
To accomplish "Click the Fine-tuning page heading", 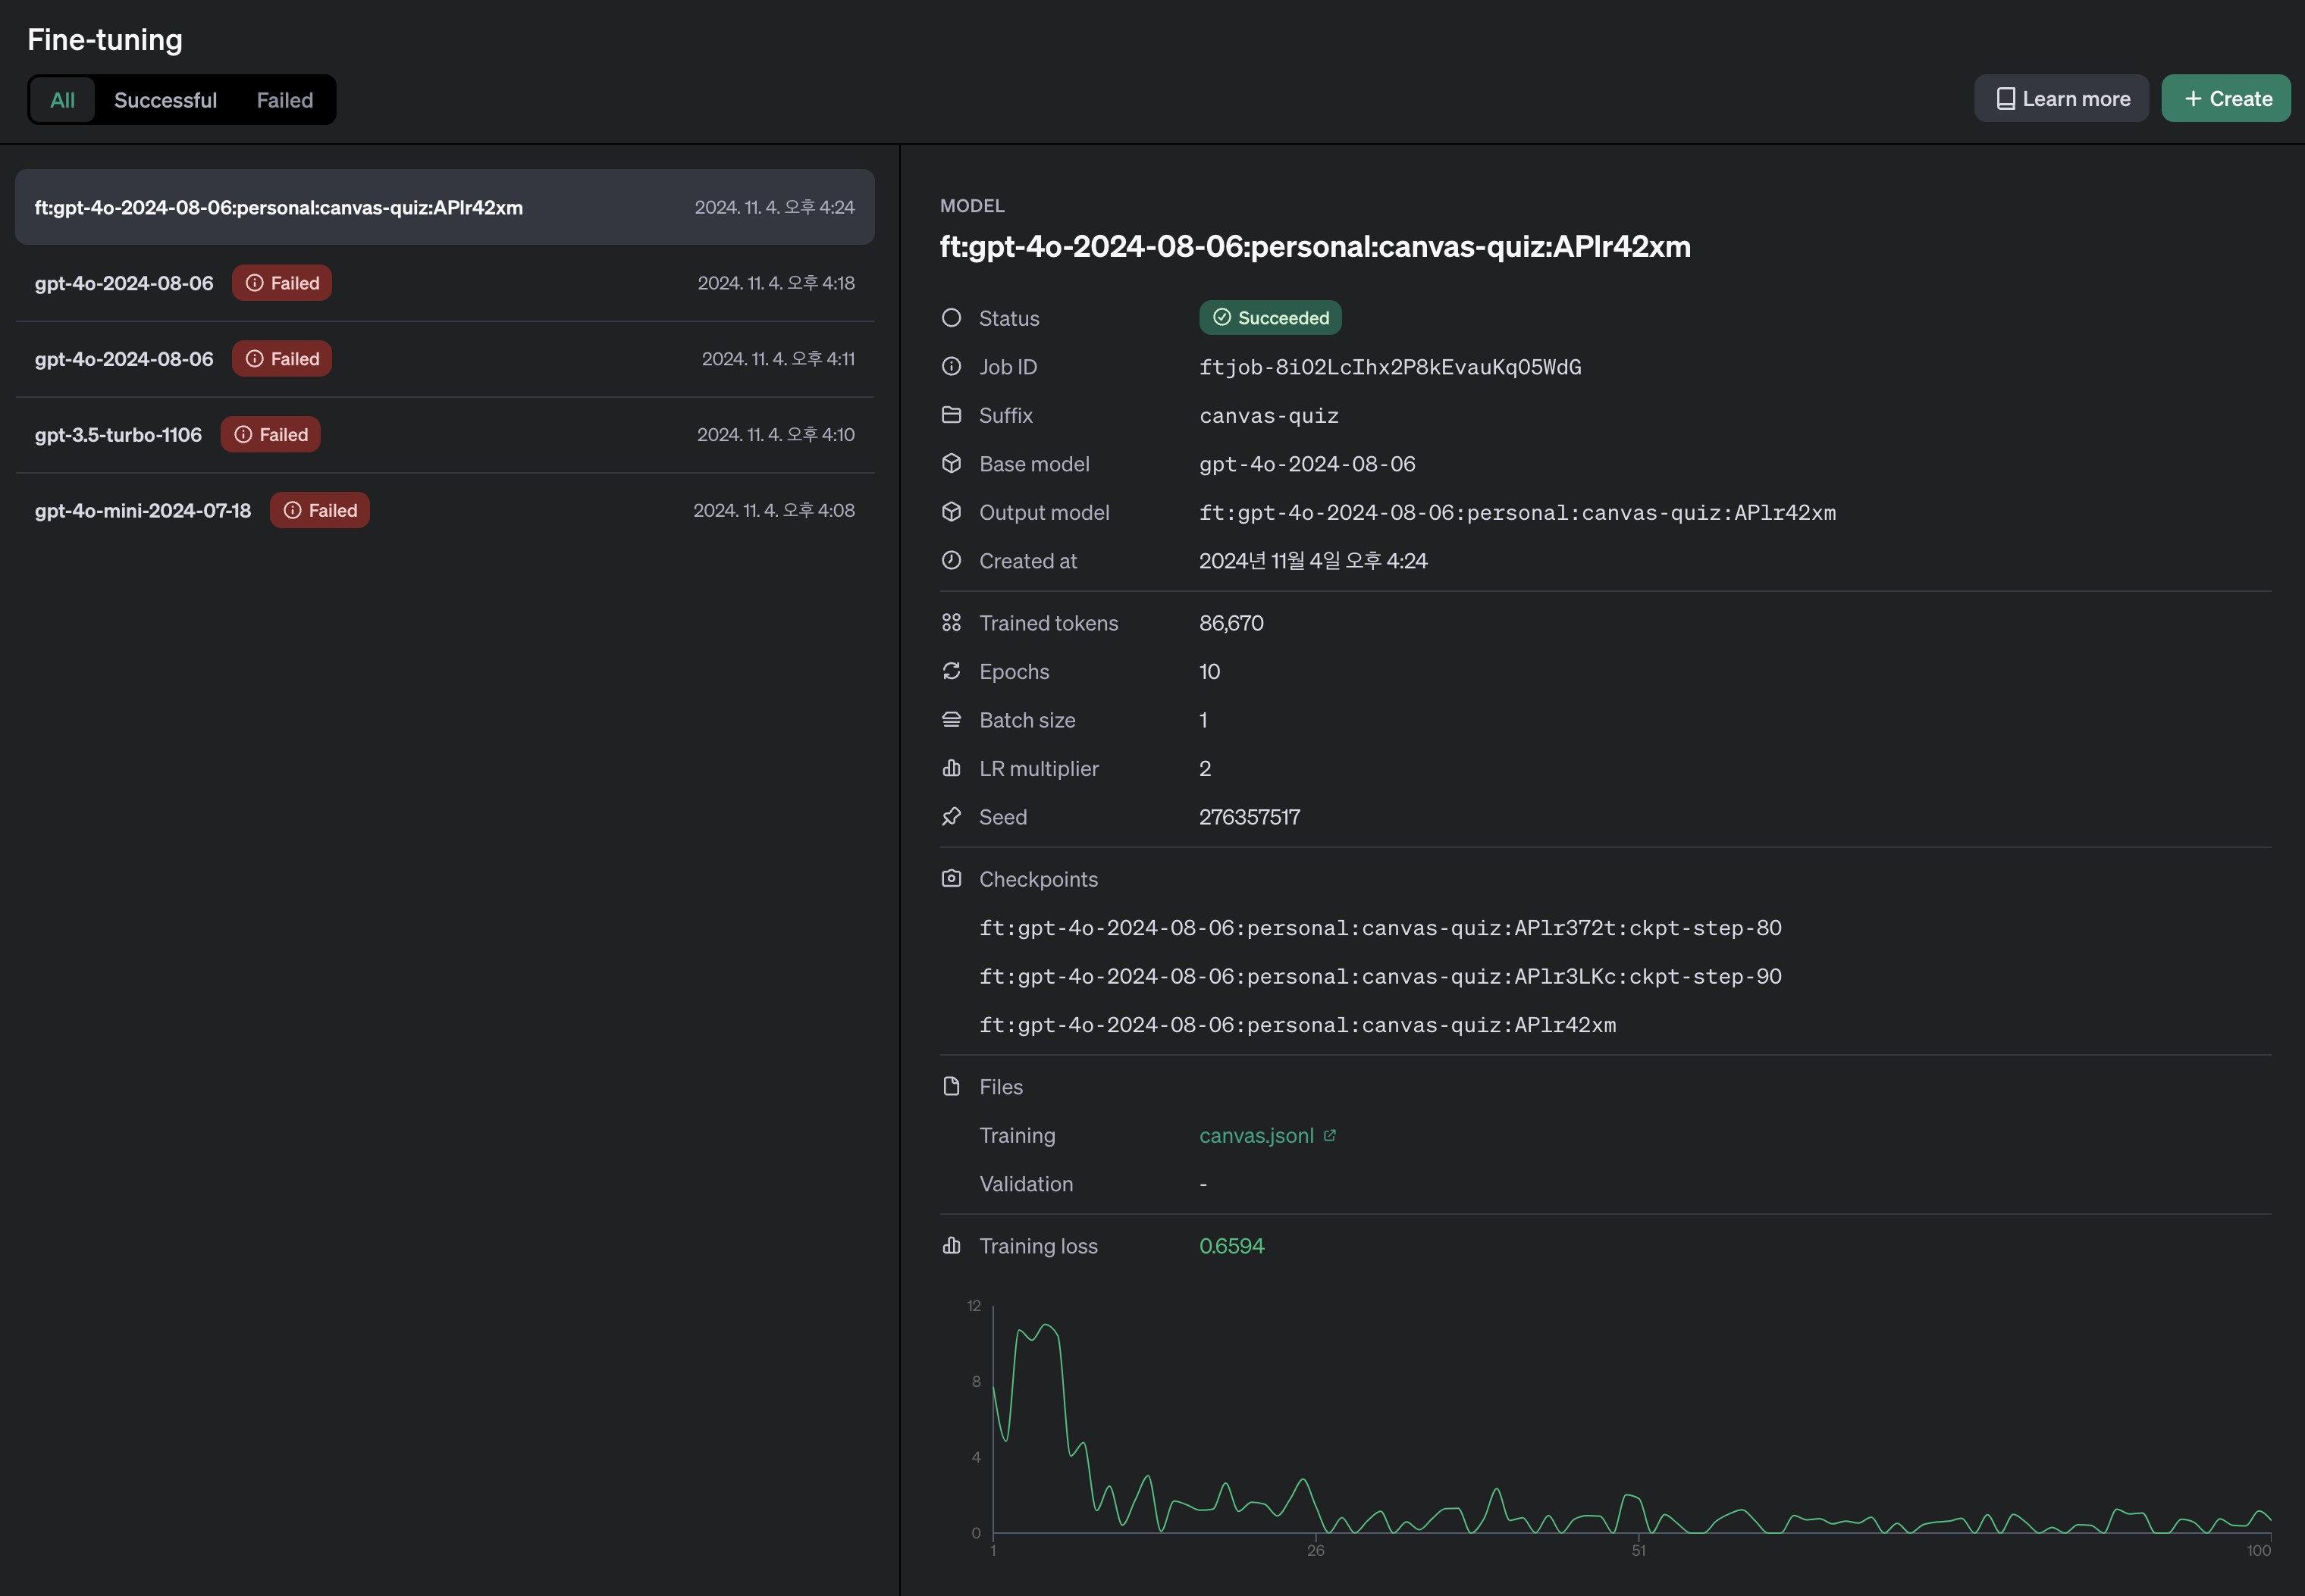I will 105,40.
